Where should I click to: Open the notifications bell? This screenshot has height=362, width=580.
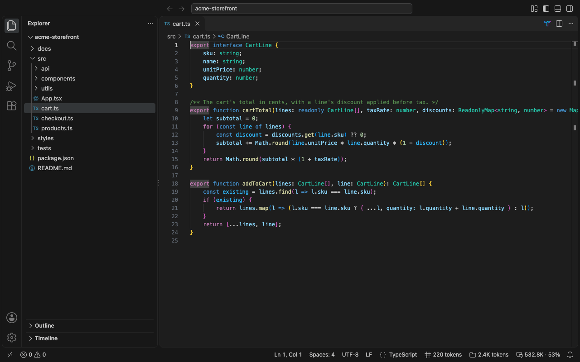click(570, 355)
